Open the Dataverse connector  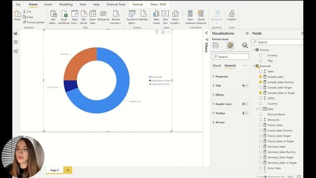pyautogui.click(x=103, y=16)
